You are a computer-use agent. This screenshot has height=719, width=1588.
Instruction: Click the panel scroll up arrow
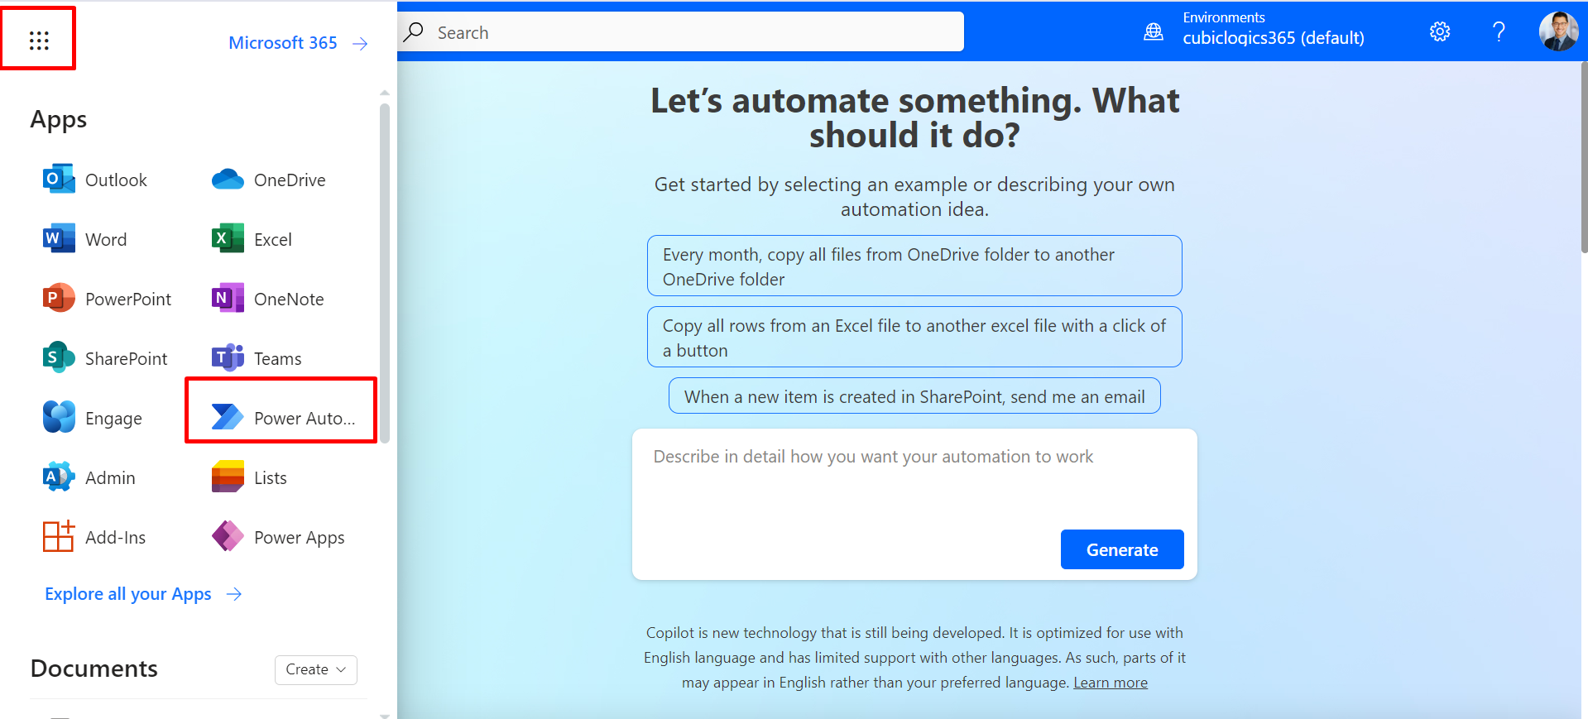384,93
